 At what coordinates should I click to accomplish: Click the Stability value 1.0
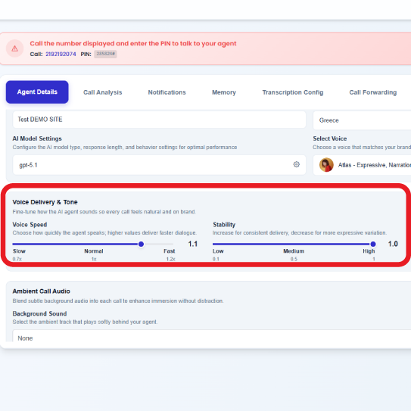tap(393, 244)
